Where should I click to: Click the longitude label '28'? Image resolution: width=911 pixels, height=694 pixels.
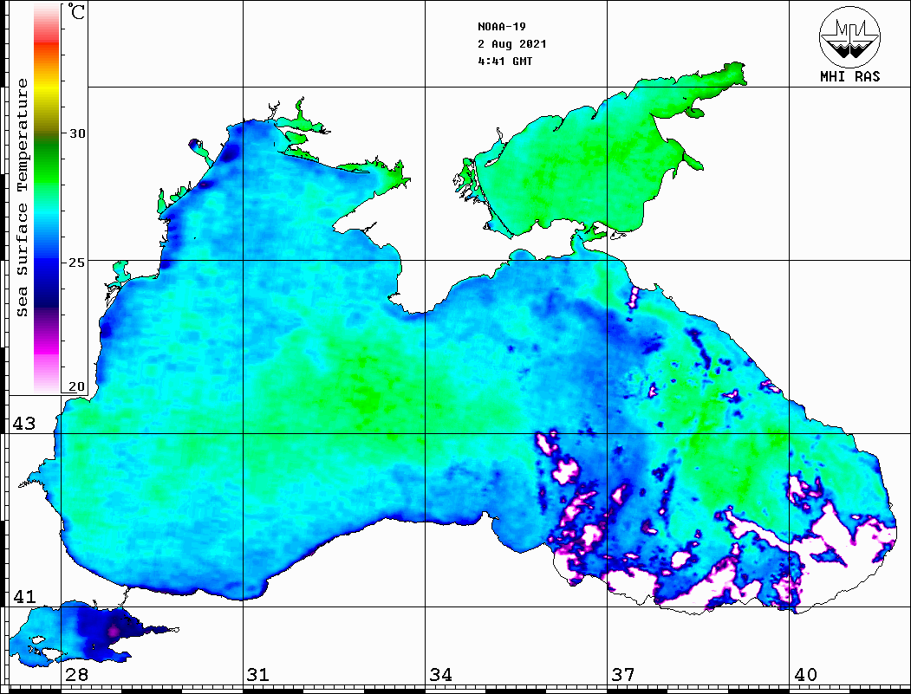pyautogui.click(x=76, y=675)
